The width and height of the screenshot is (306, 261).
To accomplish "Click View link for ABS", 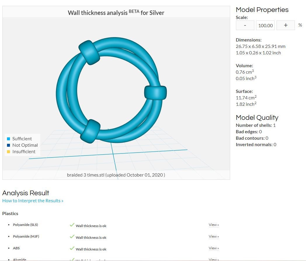I will (x=214, y=248).
